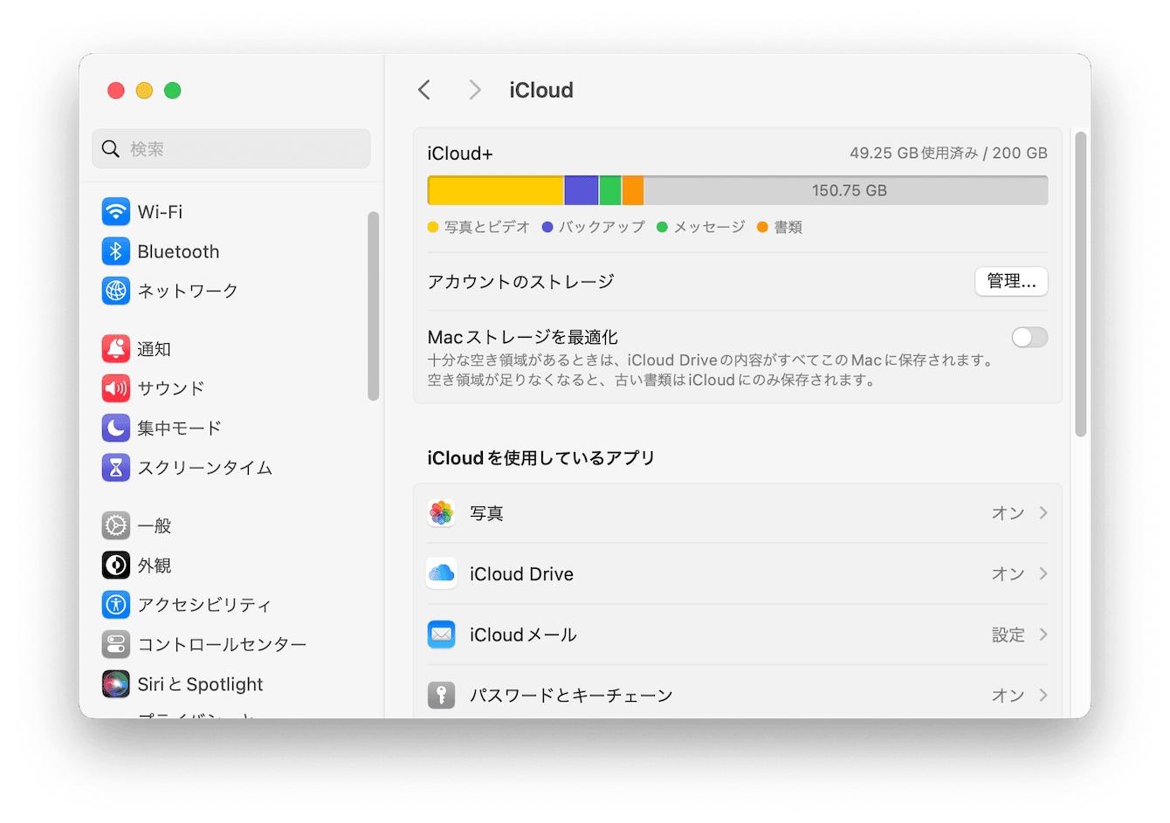Screen dimensions: 1170x823
Task: Go forward with the right arrow
Action: (x=474, y=90)
